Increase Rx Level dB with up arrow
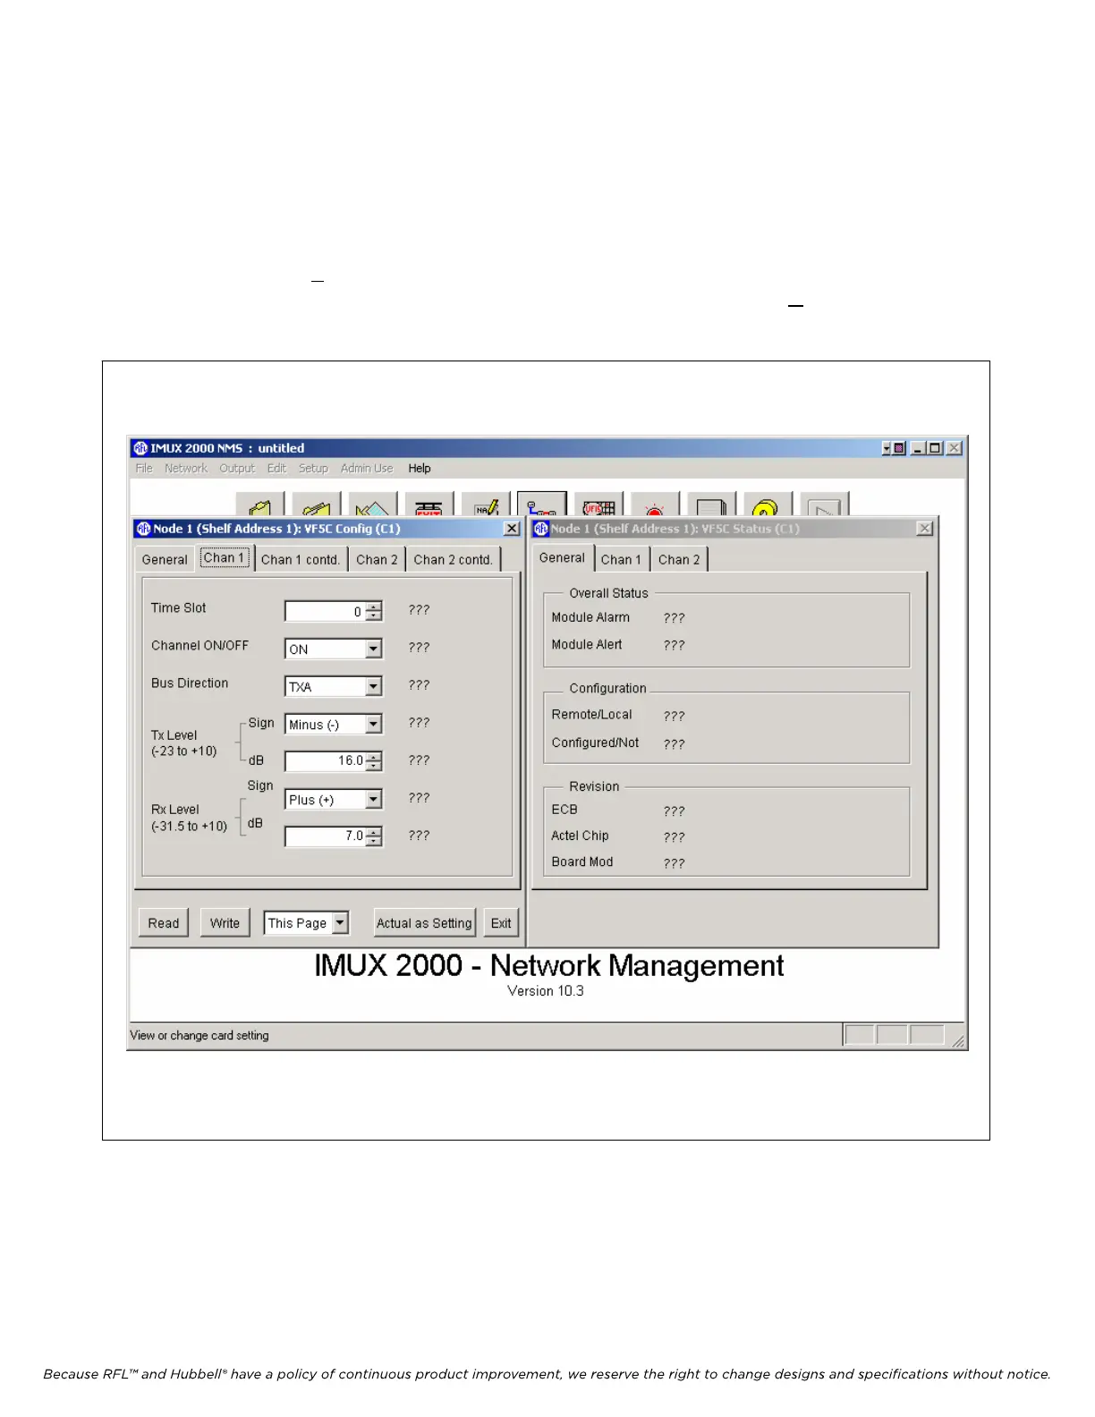The height and width of the screenshot is (1417, 1095). [x=374, y=832]
